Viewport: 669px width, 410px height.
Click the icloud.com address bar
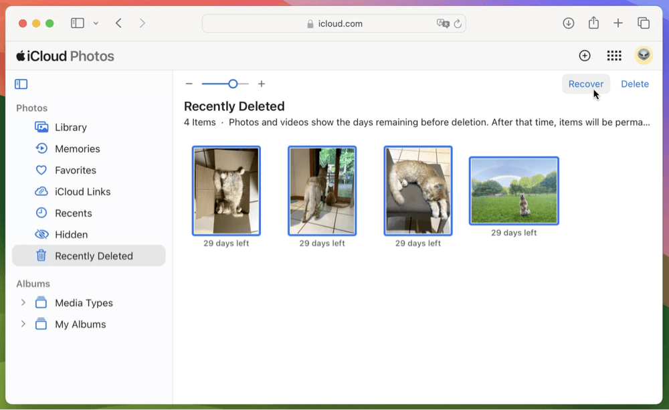click(333, 23)
